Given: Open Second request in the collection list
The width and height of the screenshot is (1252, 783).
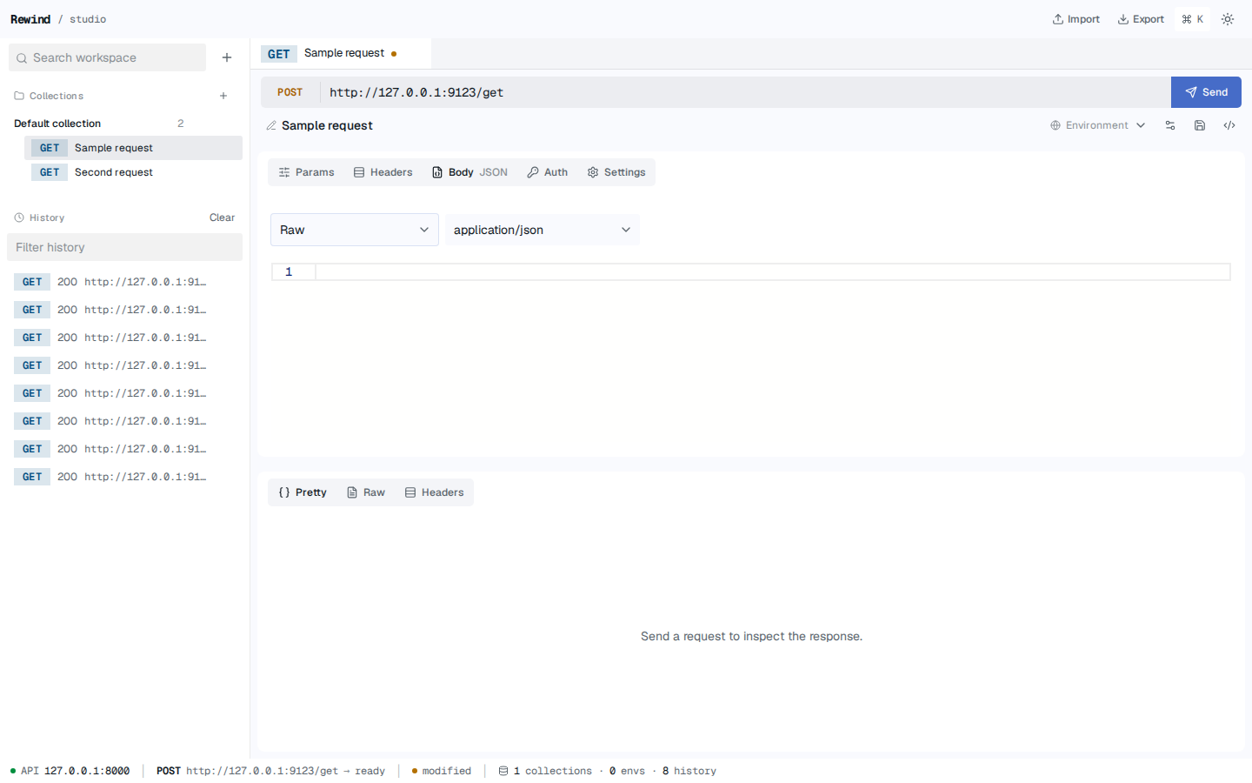Looking at the screenshot, I should 134,172.
